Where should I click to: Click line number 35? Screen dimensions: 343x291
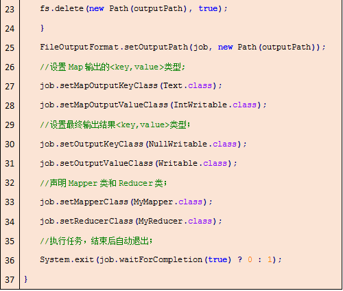[x=10, y=241]
